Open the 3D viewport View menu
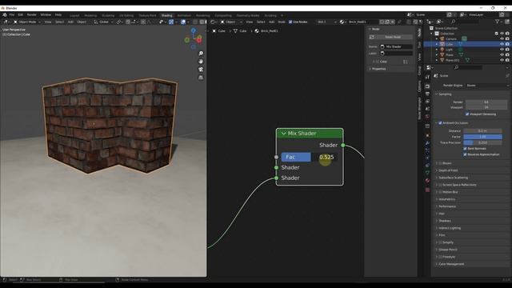Image resolution: width=512 pixels, height=288 pixels. pos(48,22)
